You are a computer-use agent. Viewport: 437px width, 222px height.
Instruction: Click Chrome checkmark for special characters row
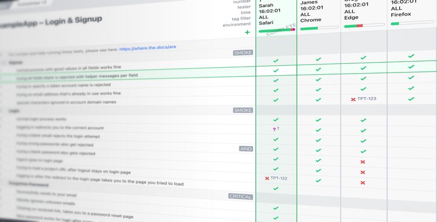tap(318, 100)
